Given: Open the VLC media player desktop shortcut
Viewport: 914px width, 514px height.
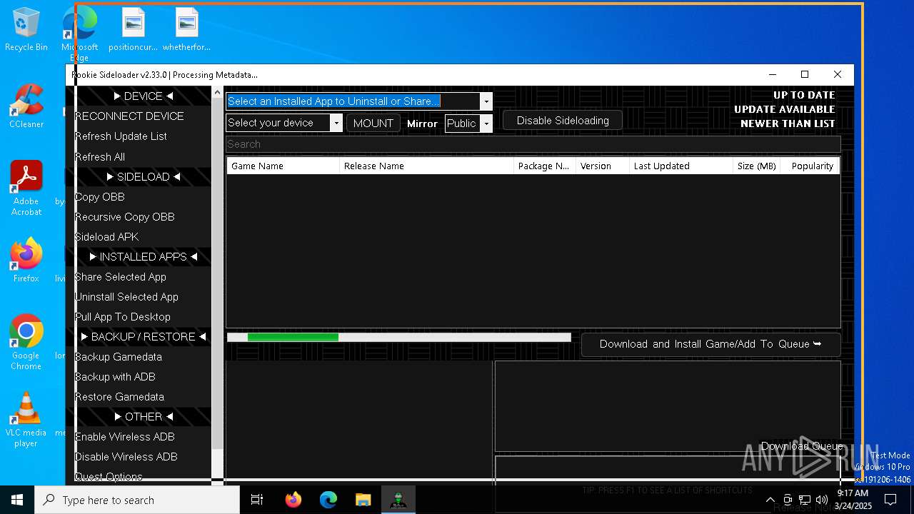Looking at the screenshot, I should pos(26,420).
